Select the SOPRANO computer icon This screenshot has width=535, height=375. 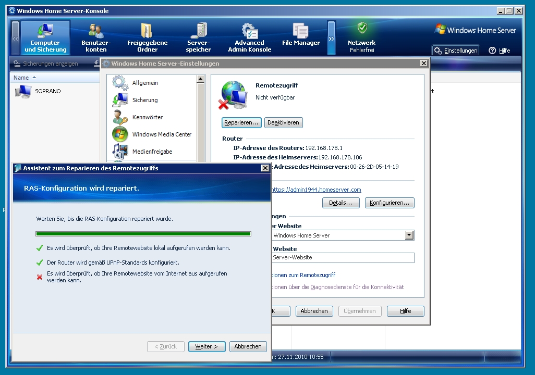tap(23, 91)
